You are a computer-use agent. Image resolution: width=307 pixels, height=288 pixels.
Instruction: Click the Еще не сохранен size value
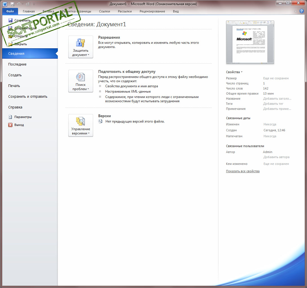pos(276,78)
